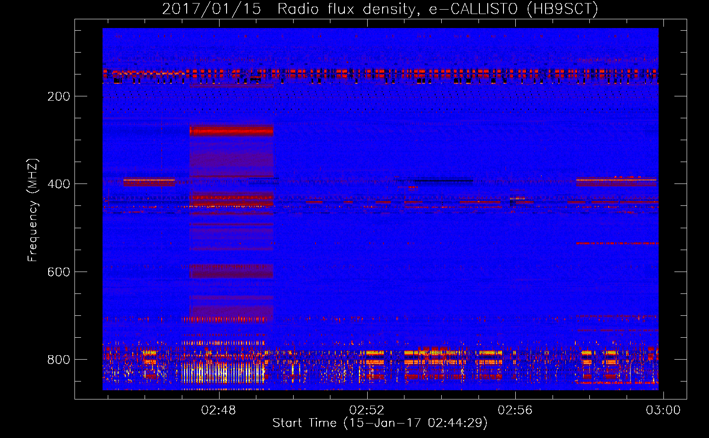Click the 'Start Time (15-Jan-17 02:44:29)' label

tap(380, 423)
